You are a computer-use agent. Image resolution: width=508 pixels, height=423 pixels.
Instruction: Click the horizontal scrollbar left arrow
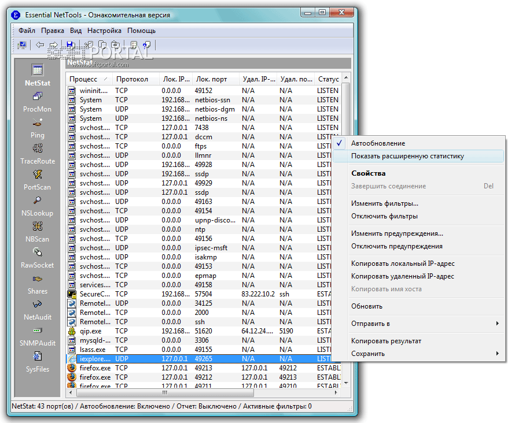tap(71, 392)
